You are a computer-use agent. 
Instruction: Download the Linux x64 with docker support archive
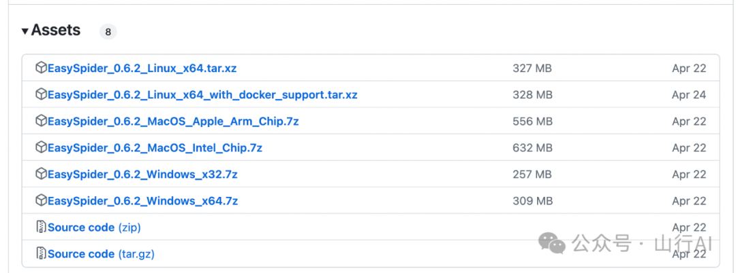202,94
